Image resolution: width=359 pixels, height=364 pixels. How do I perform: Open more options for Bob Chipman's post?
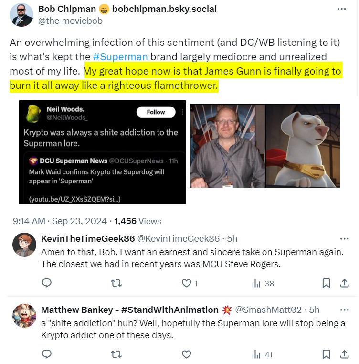tap(341, 9)
